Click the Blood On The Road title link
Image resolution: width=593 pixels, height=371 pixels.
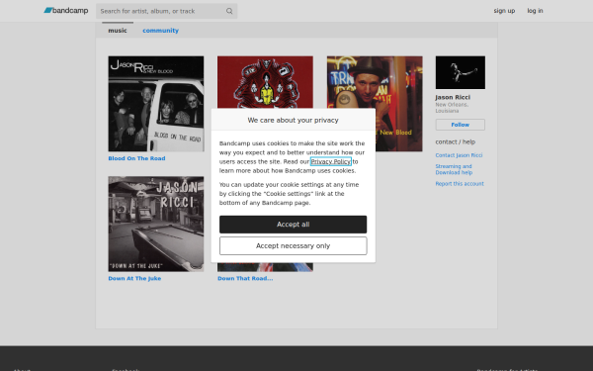[x=136, y=158]
